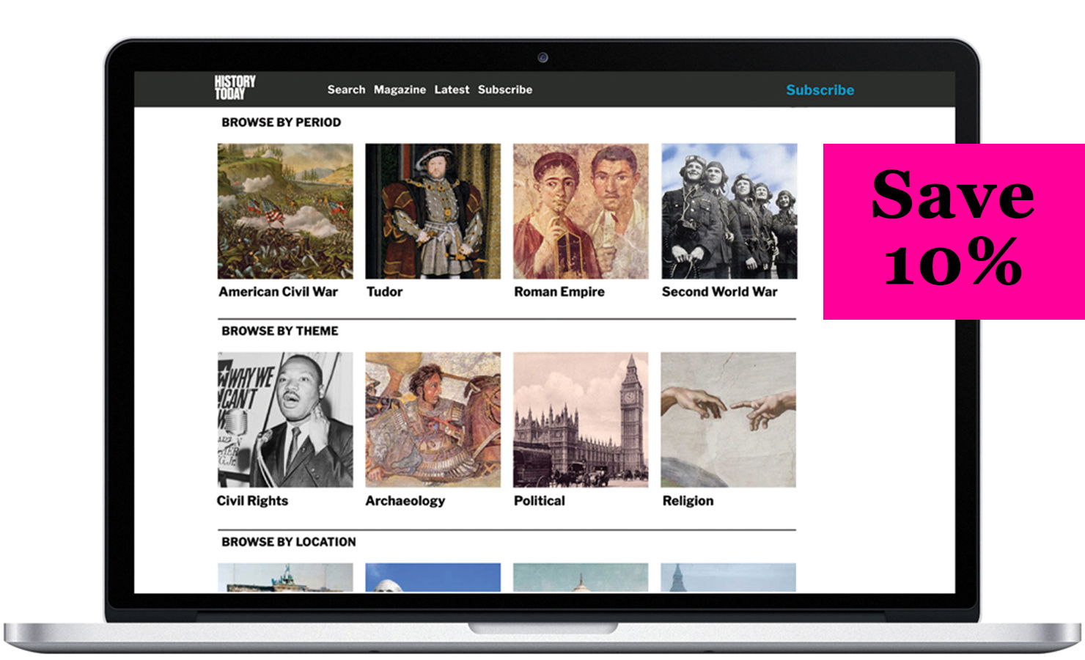
Task: Go to the Latest section
Action: [452, 89]
